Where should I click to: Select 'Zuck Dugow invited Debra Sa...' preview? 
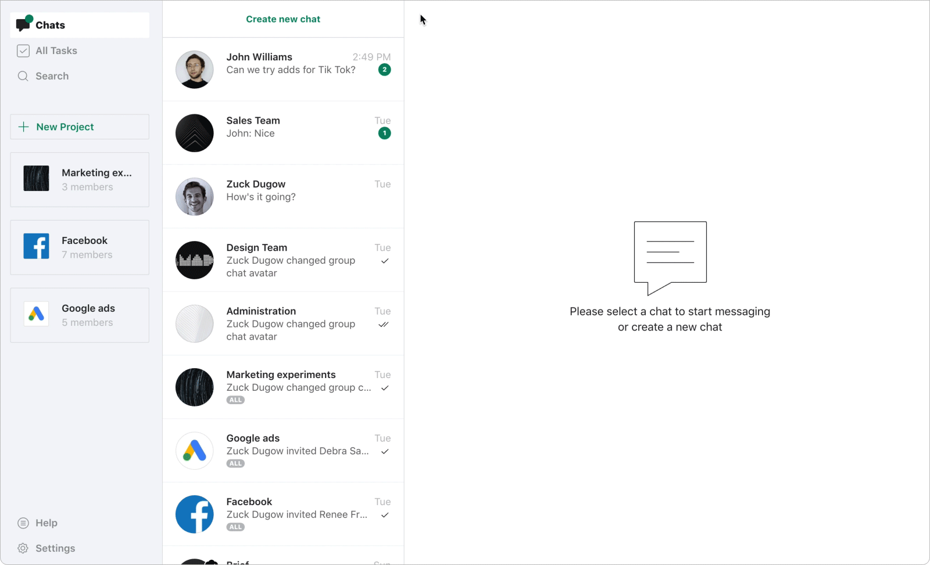click(x=298, y=451)
